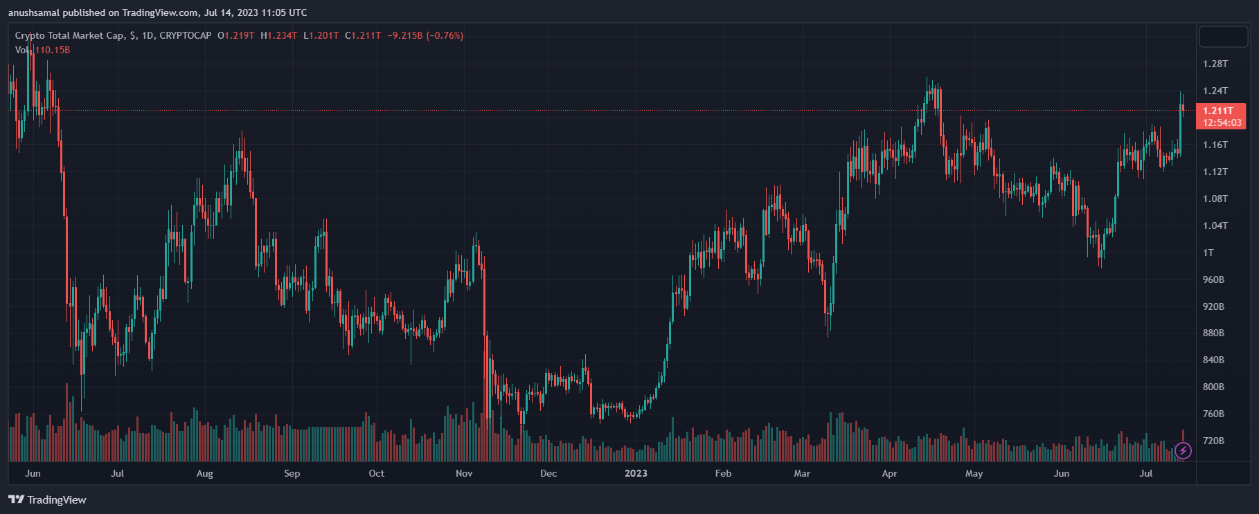Click the purple lightning bolt icon
1259x514 pixels.
tap(1184, 451)
